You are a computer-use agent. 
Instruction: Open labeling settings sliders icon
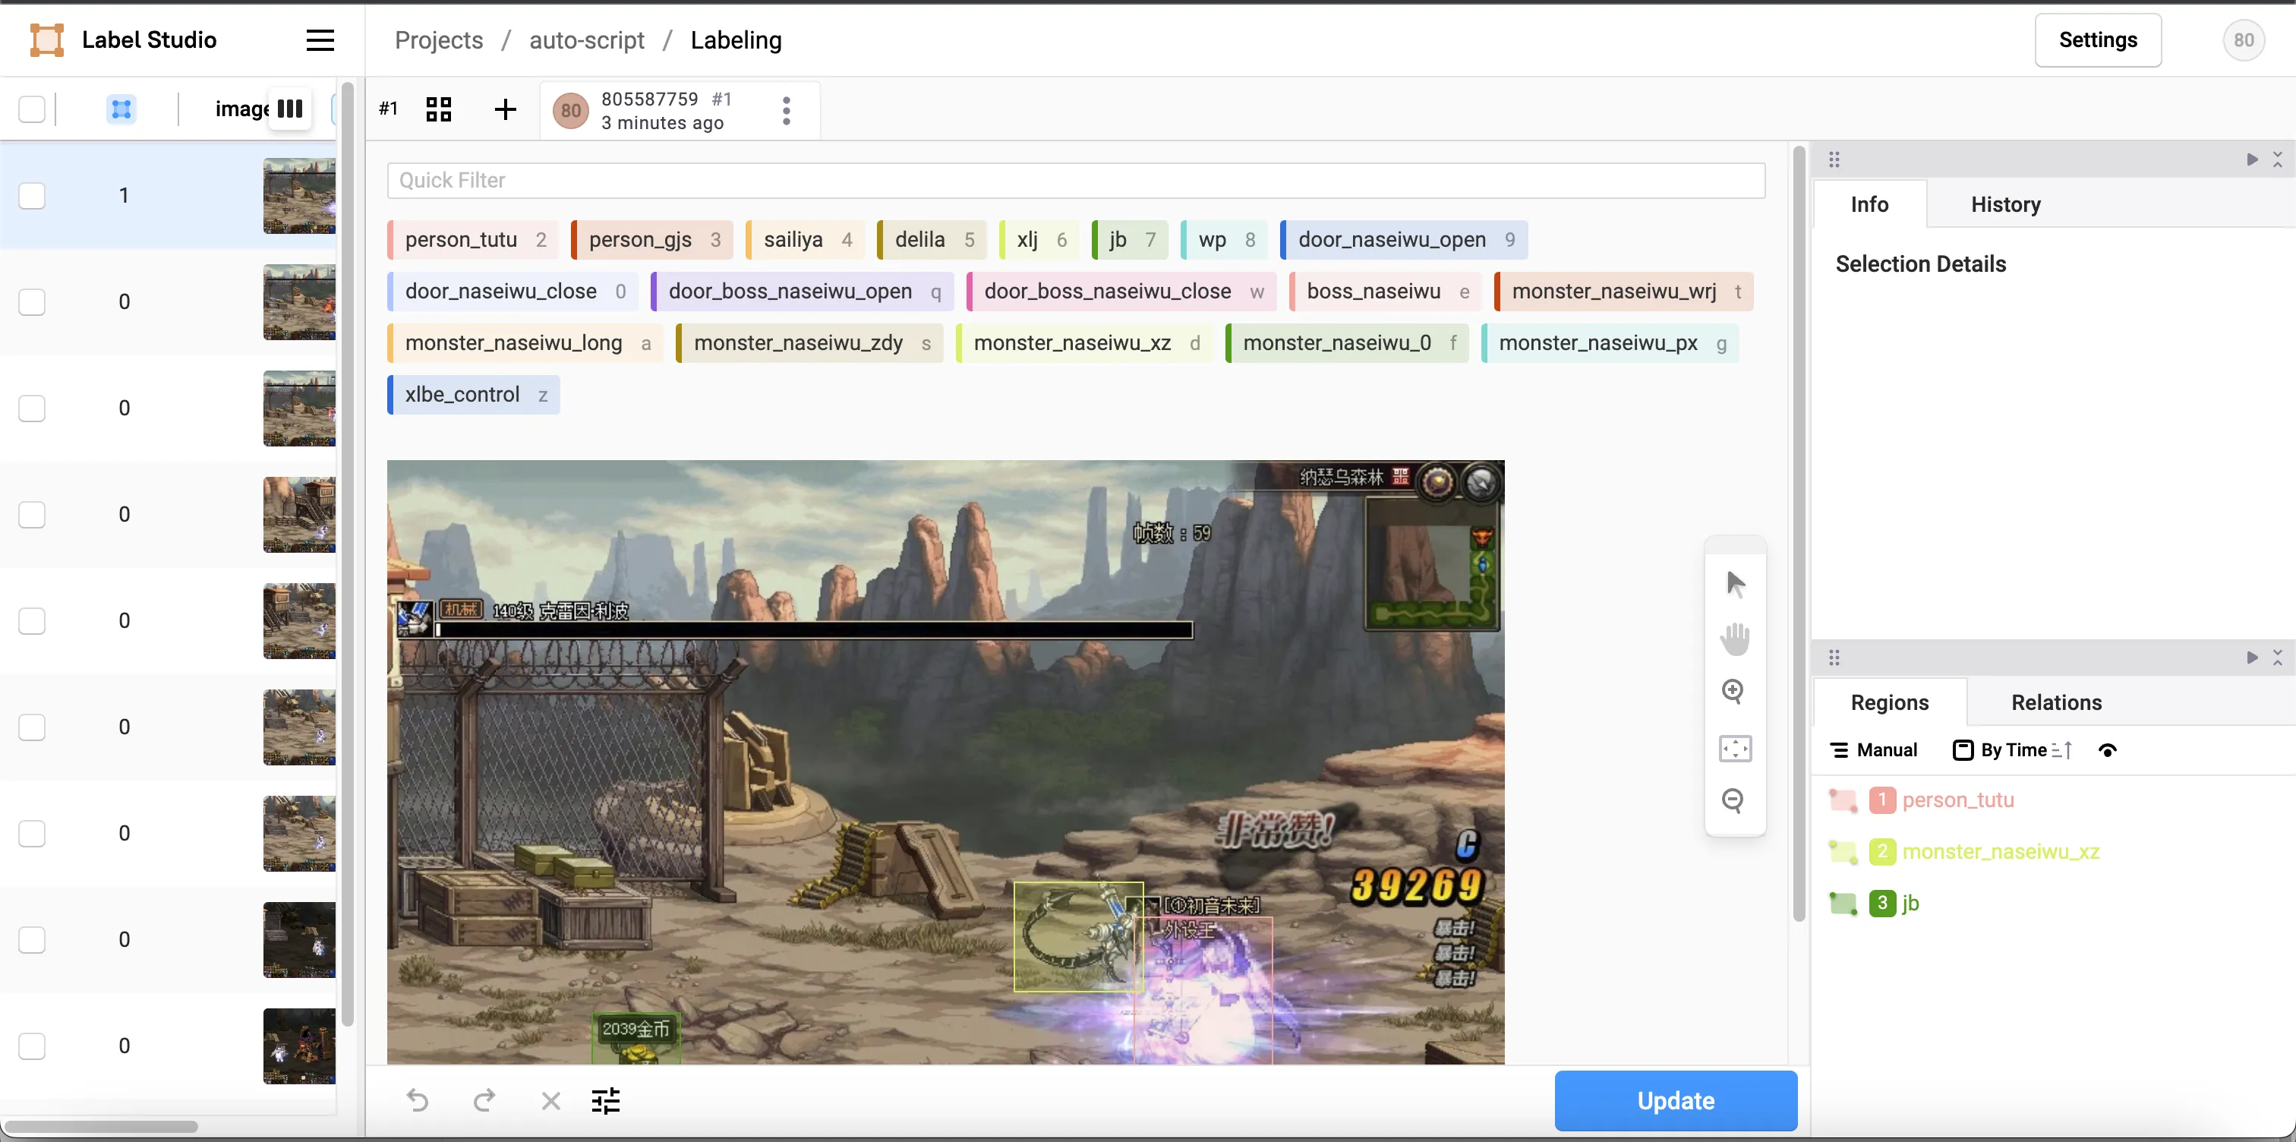pyautogui.click(x=606, y=1101)
